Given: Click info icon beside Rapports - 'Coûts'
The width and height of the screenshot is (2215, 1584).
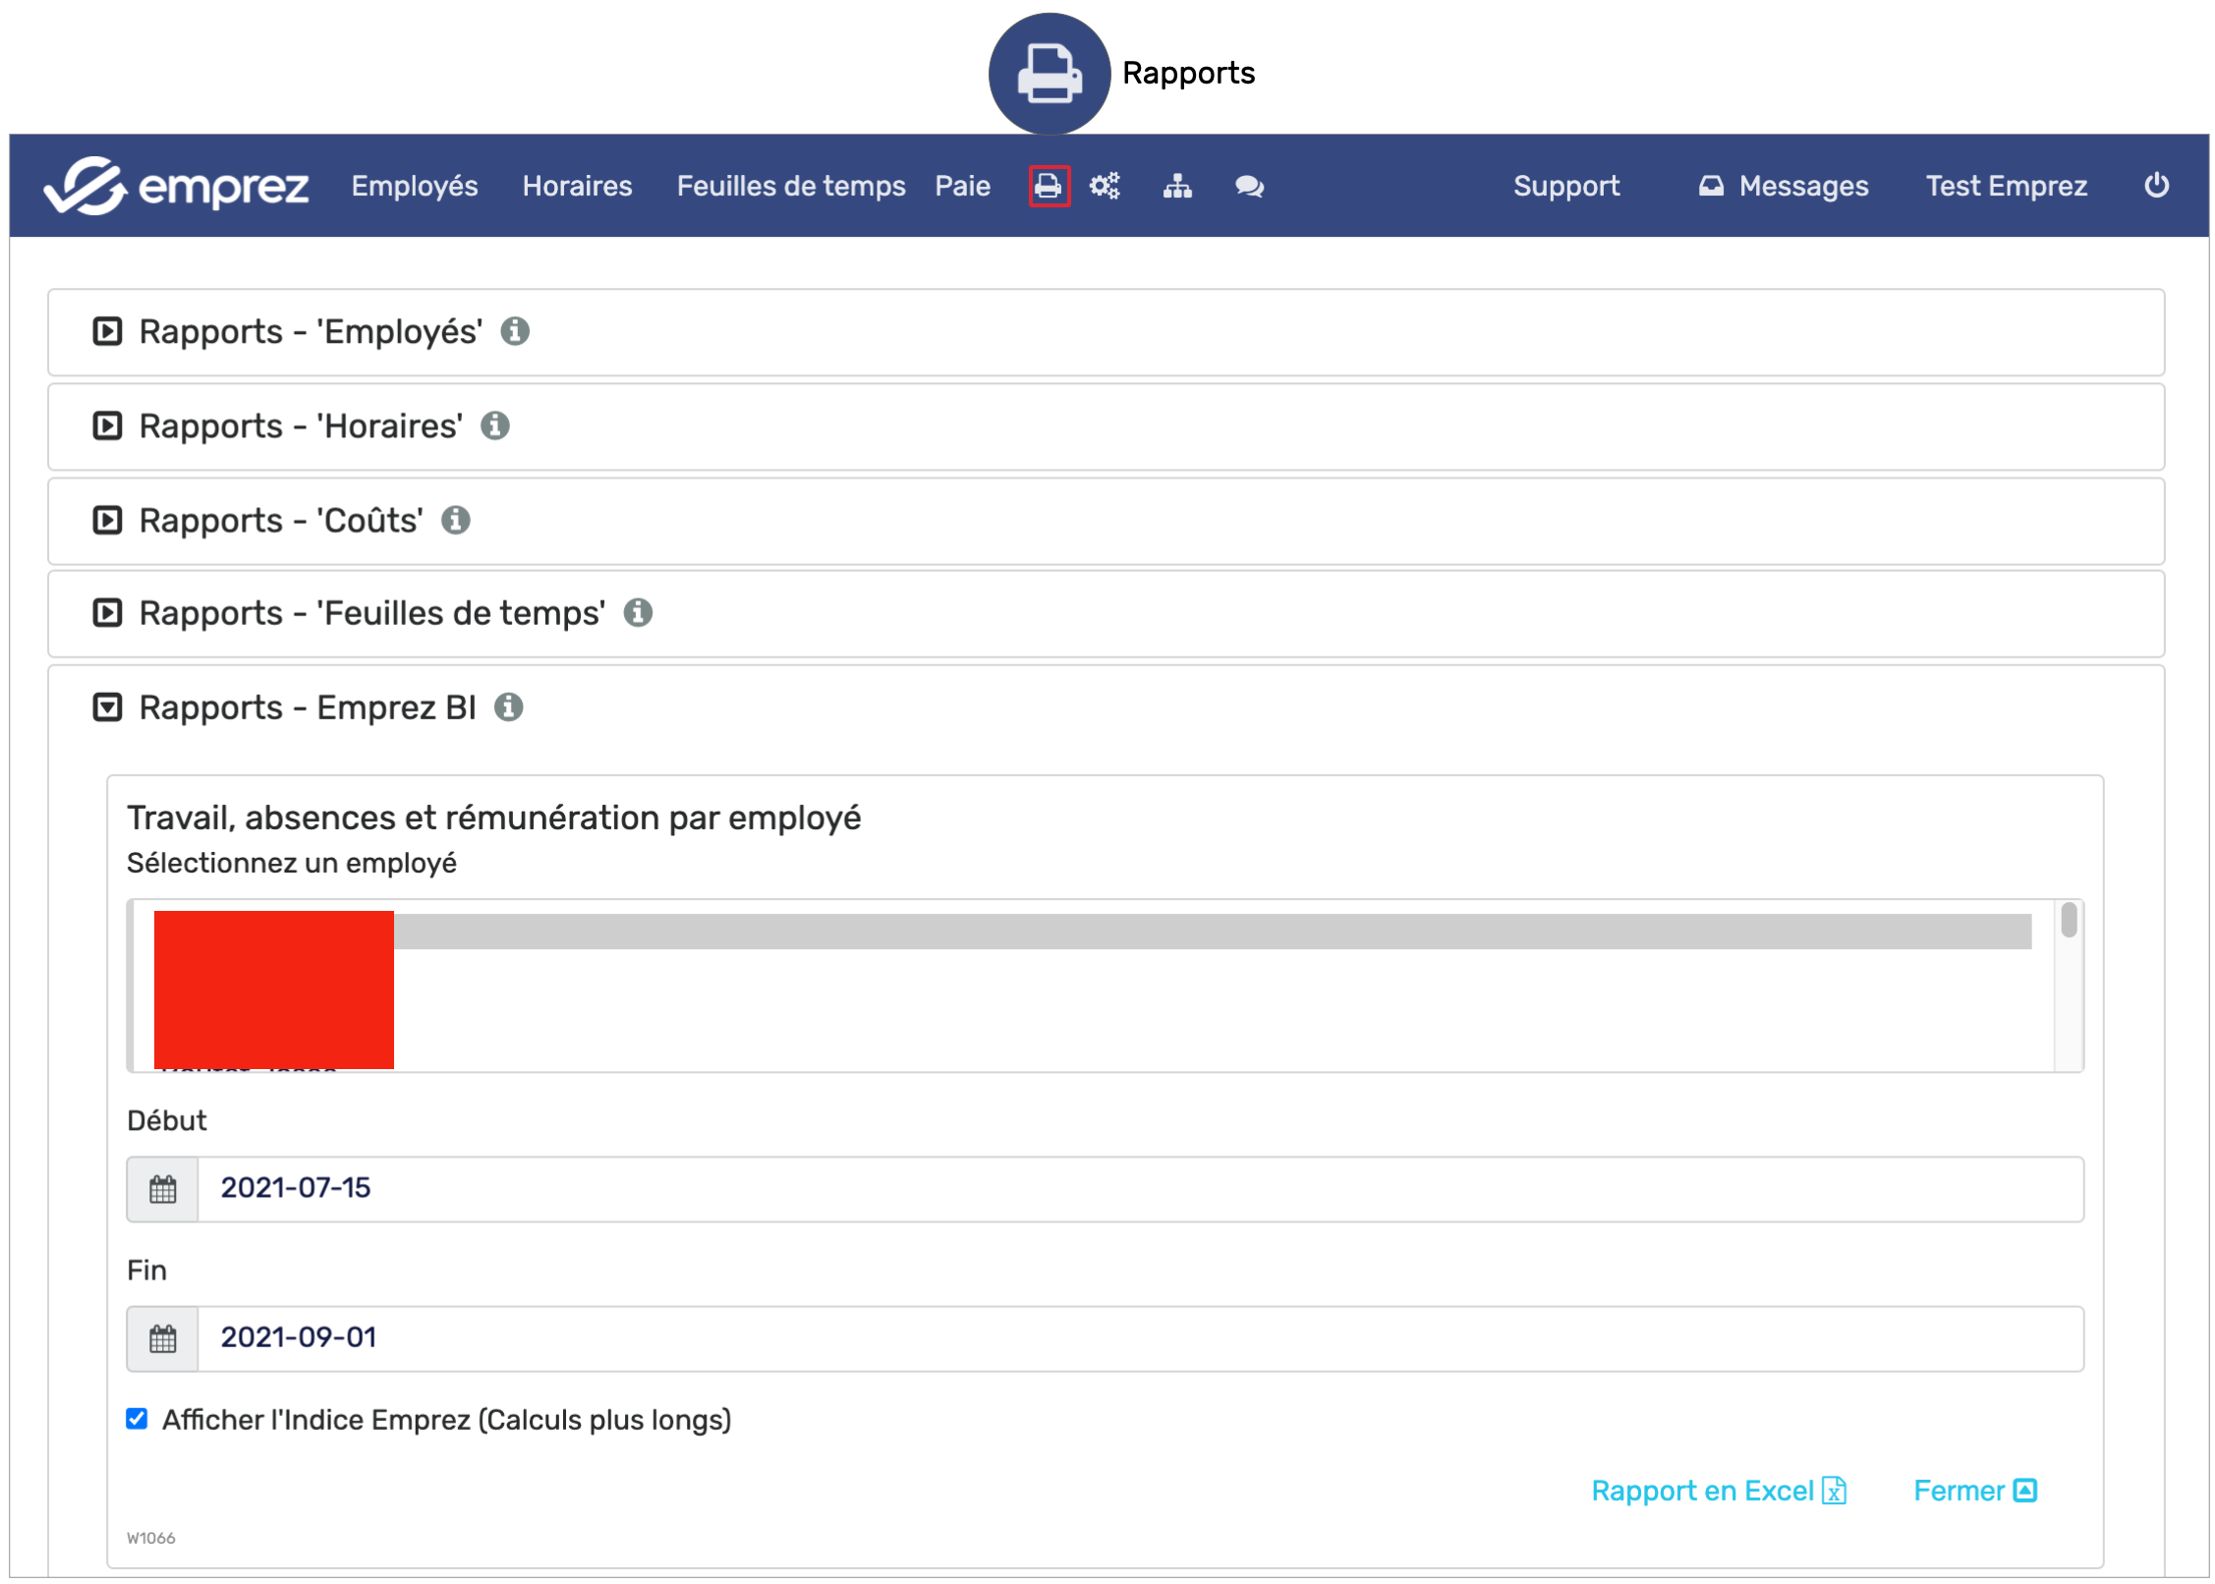Looking at the screenshot, I should (455, 520).
